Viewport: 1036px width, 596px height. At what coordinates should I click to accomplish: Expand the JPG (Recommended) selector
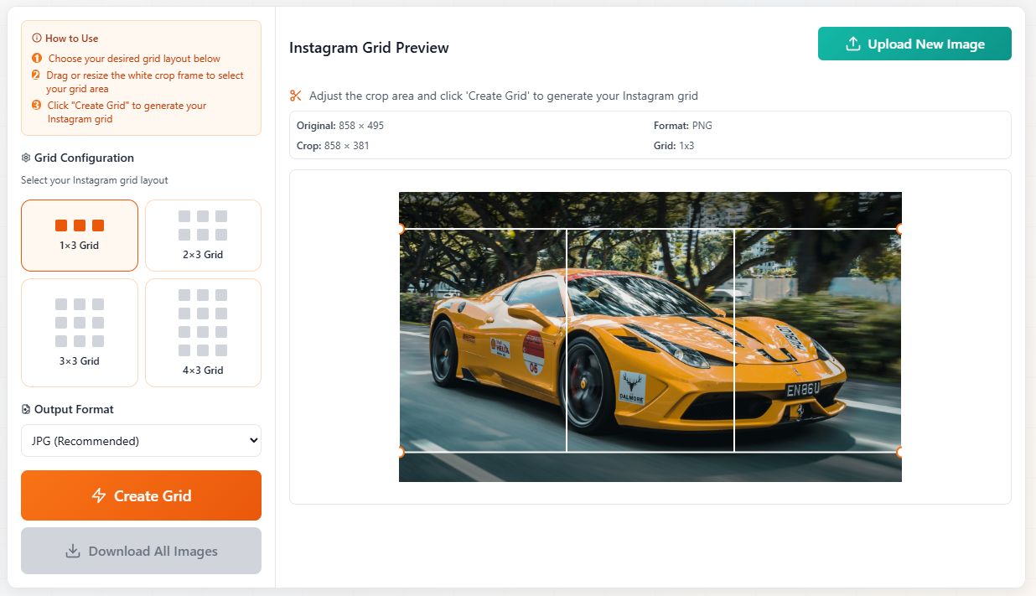(141, 440)
